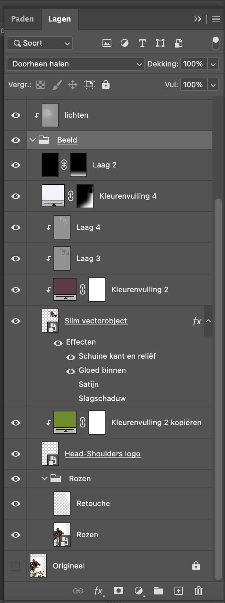Delete layer using the trash icon
Image resolution: width=225 pixels, height=603 pixels.
pyautogui.click(x=199, y=591)
